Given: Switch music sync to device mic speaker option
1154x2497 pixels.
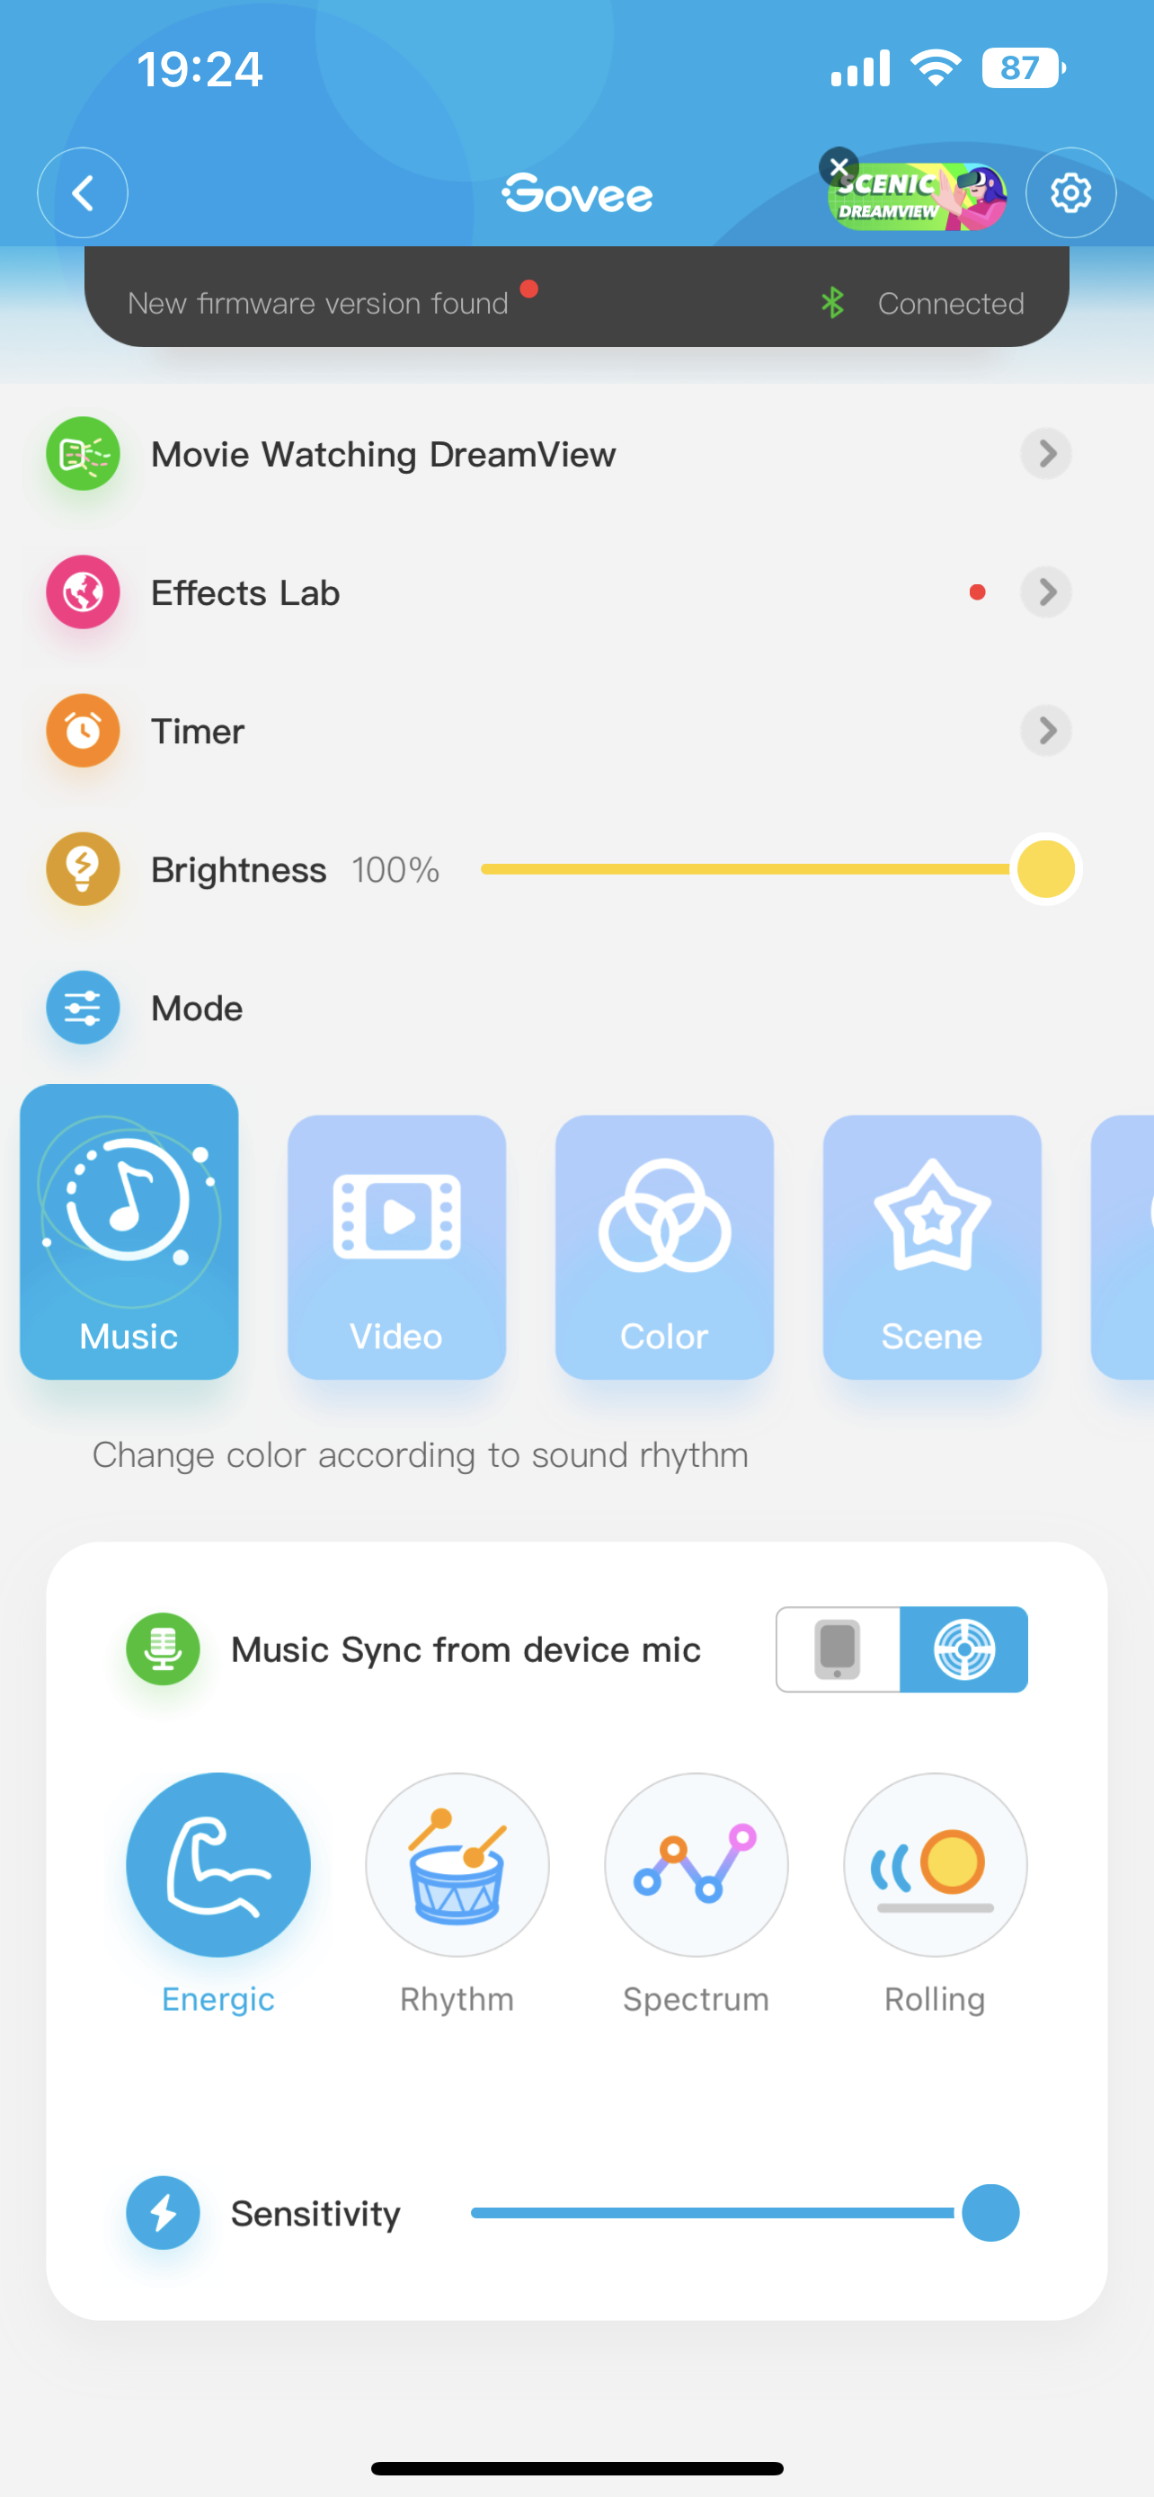Looking at the screenshot, I should (964, 1648).
